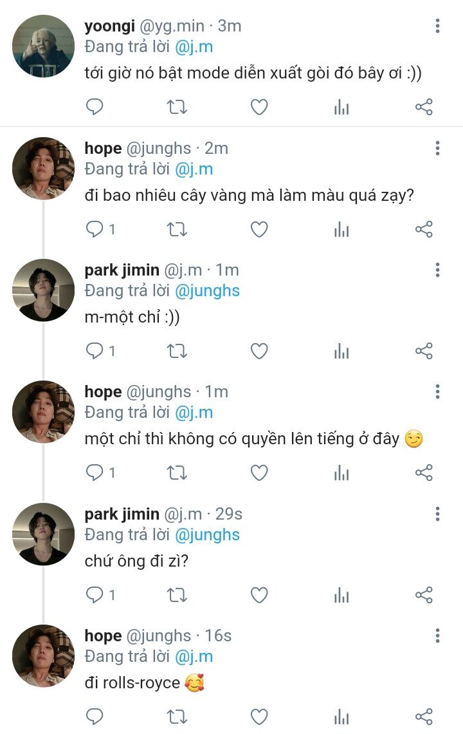View analytics for yoongi's tweet
Screen dimensions: 463x734
pyautogui.click(x=341, y=107)
